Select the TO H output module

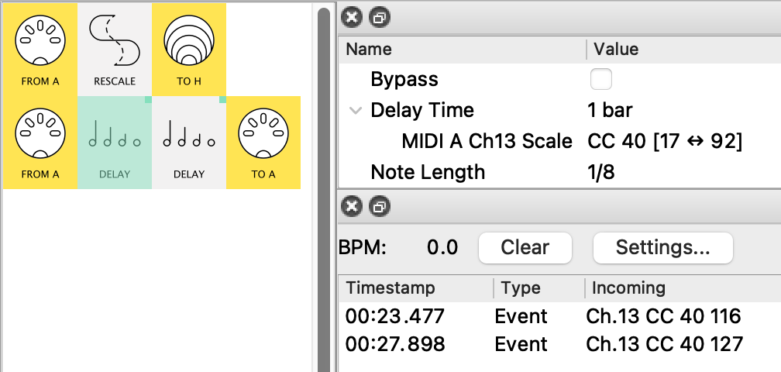tap(189, 48)
